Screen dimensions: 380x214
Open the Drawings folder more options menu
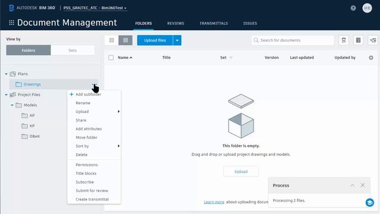coord(94,84)
